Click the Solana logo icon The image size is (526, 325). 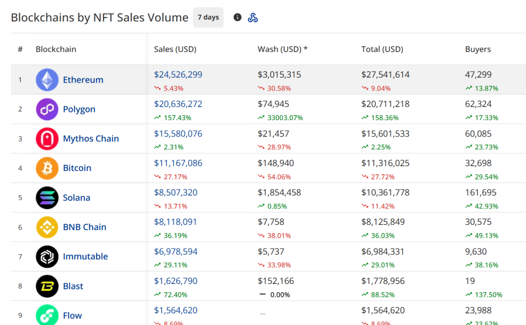coord(47,198)
